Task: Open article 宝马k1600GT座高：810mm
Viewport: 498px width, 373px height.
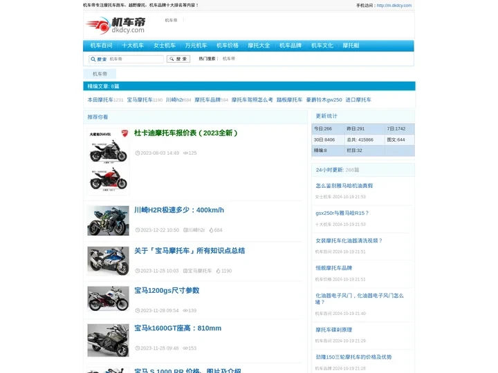Action: click(x=178, y=328)
